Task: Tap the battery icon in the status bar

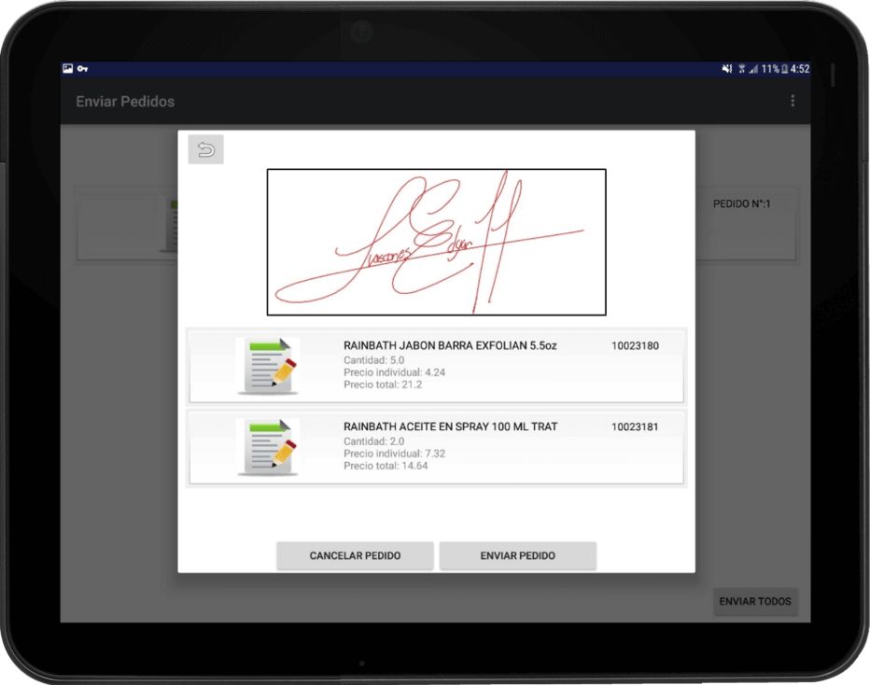Action: (784, 69)
